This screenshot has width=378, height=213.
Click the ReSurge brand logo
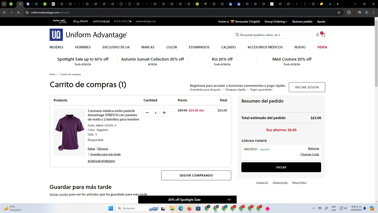123,21
